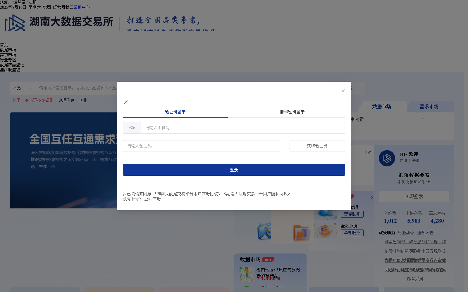The height and width of the screenshot is (292, 468).
Task: Click the 入驻数 1,012 statistic
Action: pos(390,218)
